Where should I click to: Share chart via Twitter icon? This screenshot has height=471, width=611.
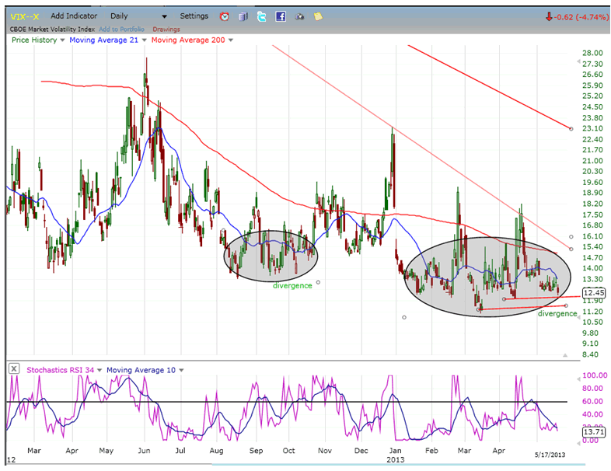point(261,16)
